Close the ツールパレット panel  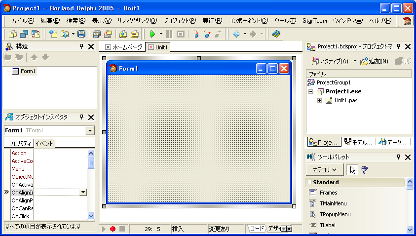pyautogui.click(x=408, y=157)
